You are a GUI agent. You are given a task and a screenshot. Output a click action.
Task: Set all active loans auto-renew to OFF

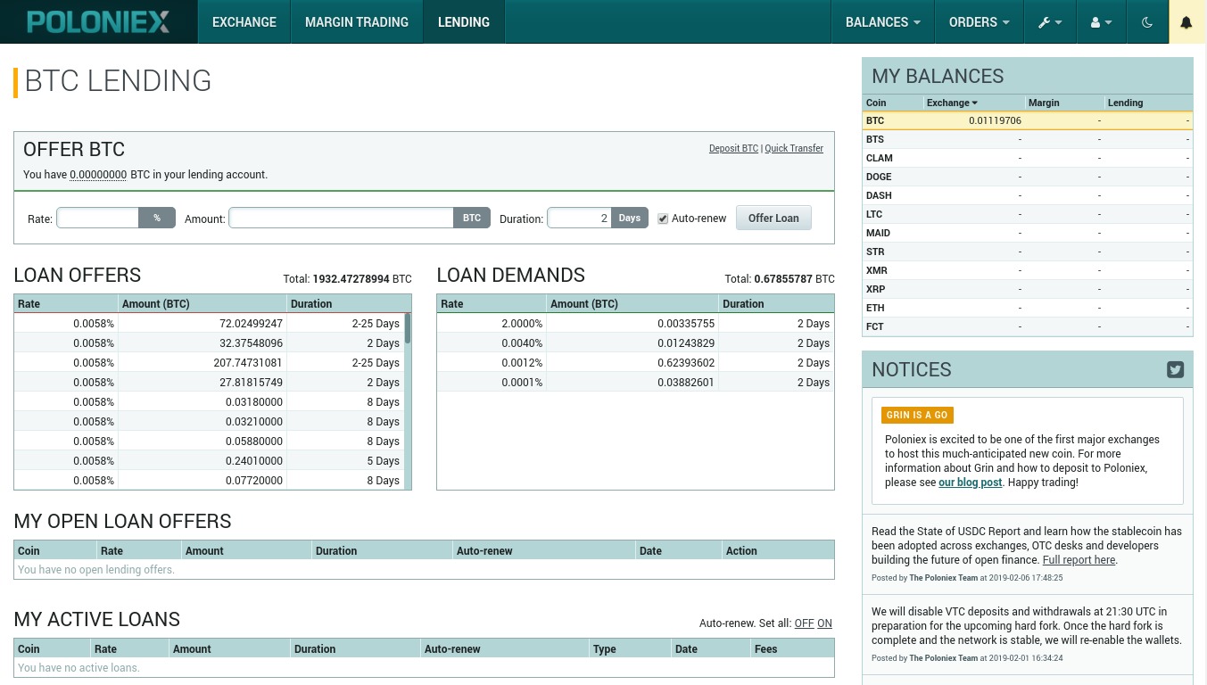[x=804, y=623]
